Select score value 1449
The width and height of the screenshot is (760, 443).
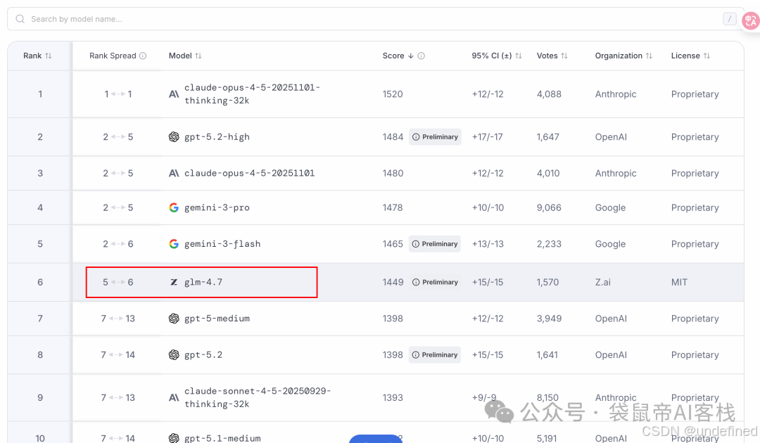click(x=393, y=282)
